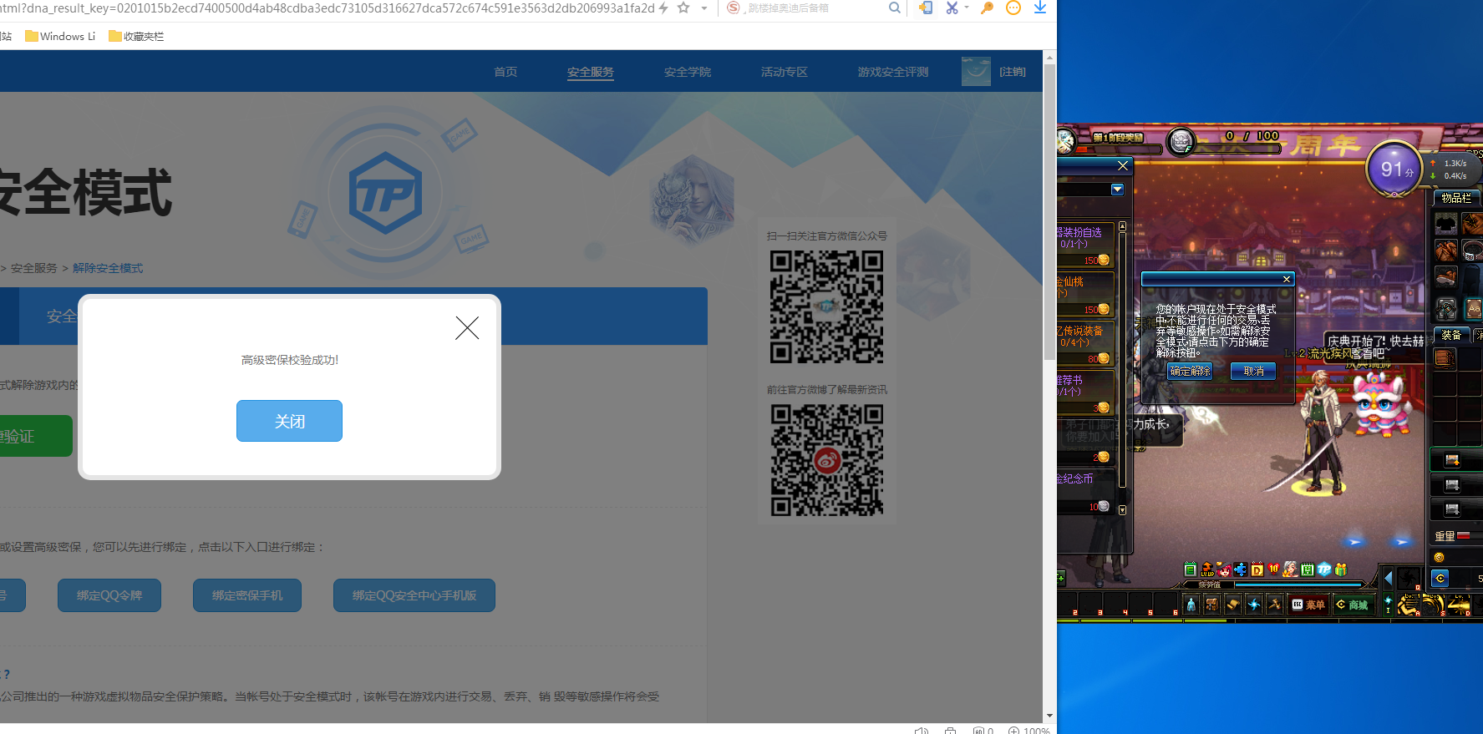This screenshot has height=734, width=1483.
Task: Click the 绑定QQ令牌 button
Action: point(109,595)
